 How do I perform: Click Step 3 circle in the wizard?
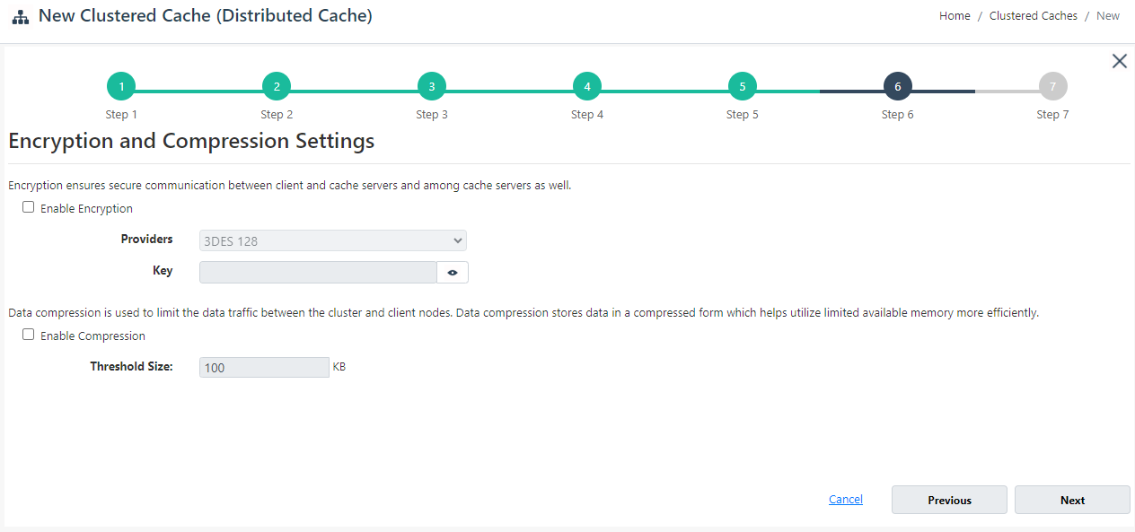point(432,86)
